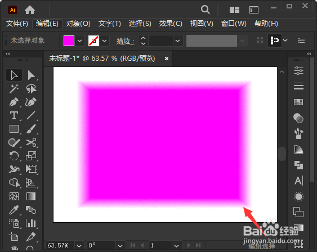Expand the stroke weight dropdown

click(x=178, y=41)
